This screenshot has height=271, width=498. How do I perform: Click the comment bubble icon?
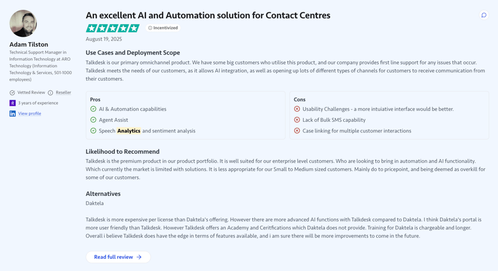484,15
